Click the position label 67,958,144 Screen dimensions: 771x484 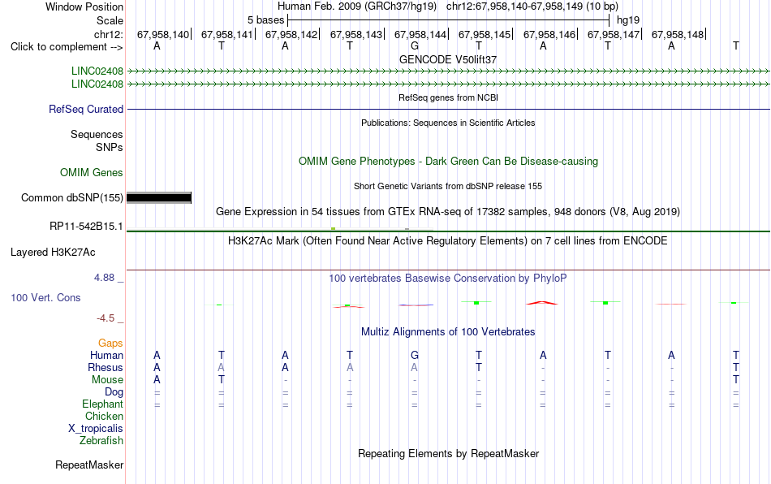pyautogui.click(x=420, y=34)
